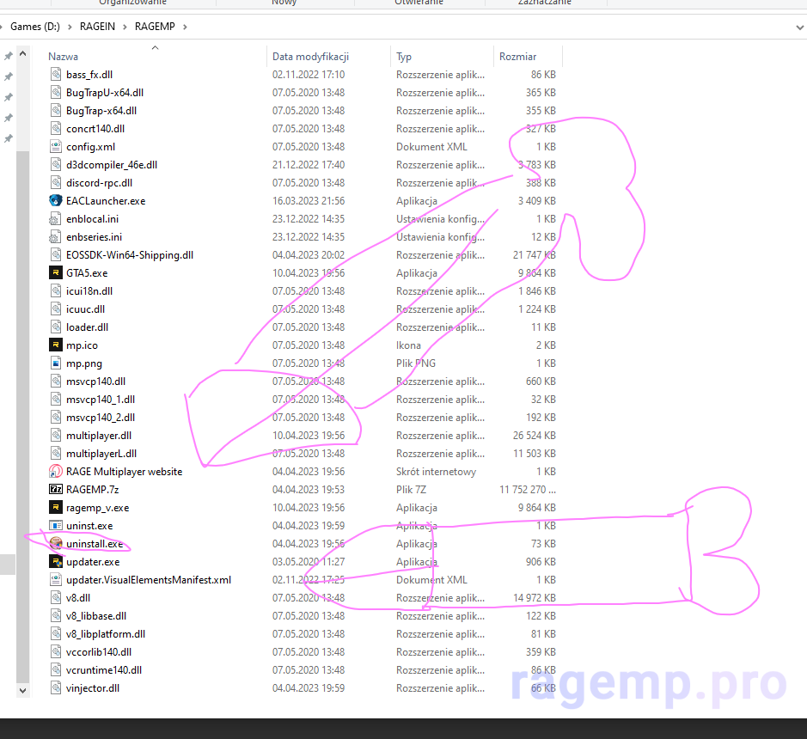Click navigation pane scrollbar down arrow
The height and width of the screenshot is (739, 807).
pyautogui.click(x=22, y=689)
